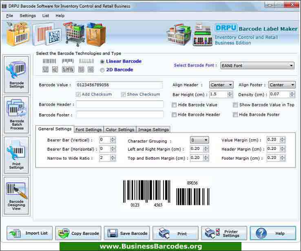The image size is (301, 251).
Task: Click the blue question mark Help icon
Action: tap(261, 233)
